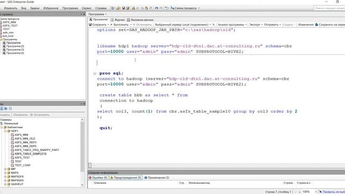Click the Undo arrow toolbar icon
Screen dimensions: 345x194
156,8
